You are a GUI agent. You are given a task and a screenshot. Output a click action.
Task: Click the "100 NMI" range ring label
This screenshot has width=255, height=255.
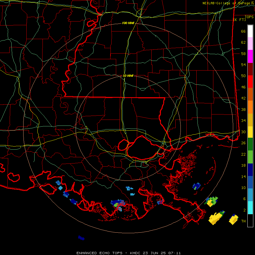[128, 23]
